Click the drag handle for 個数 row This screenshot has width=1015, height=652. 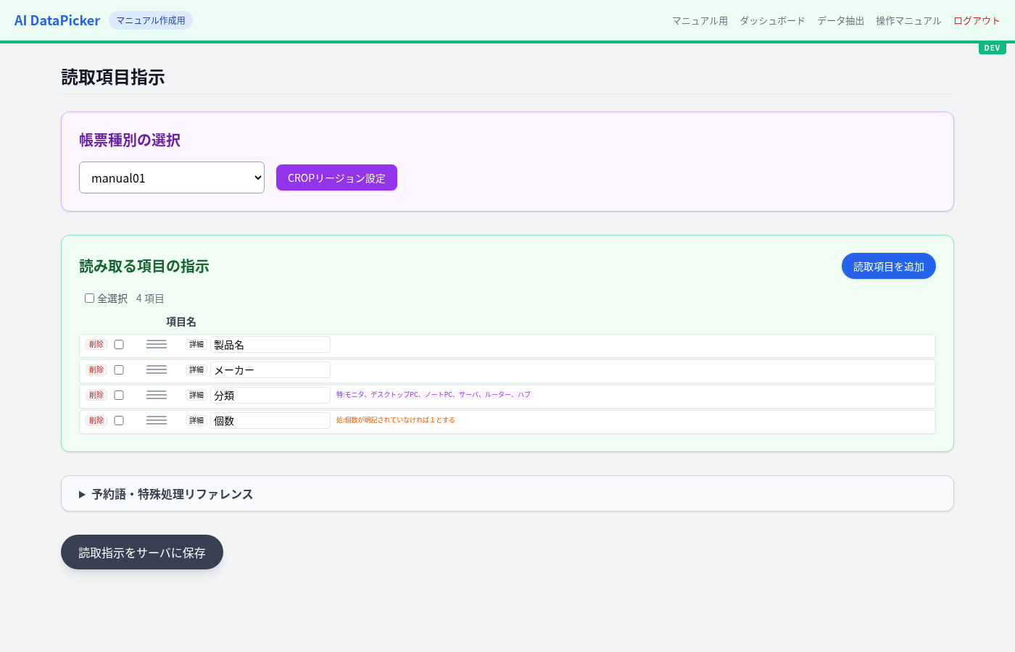coord(157,421)
